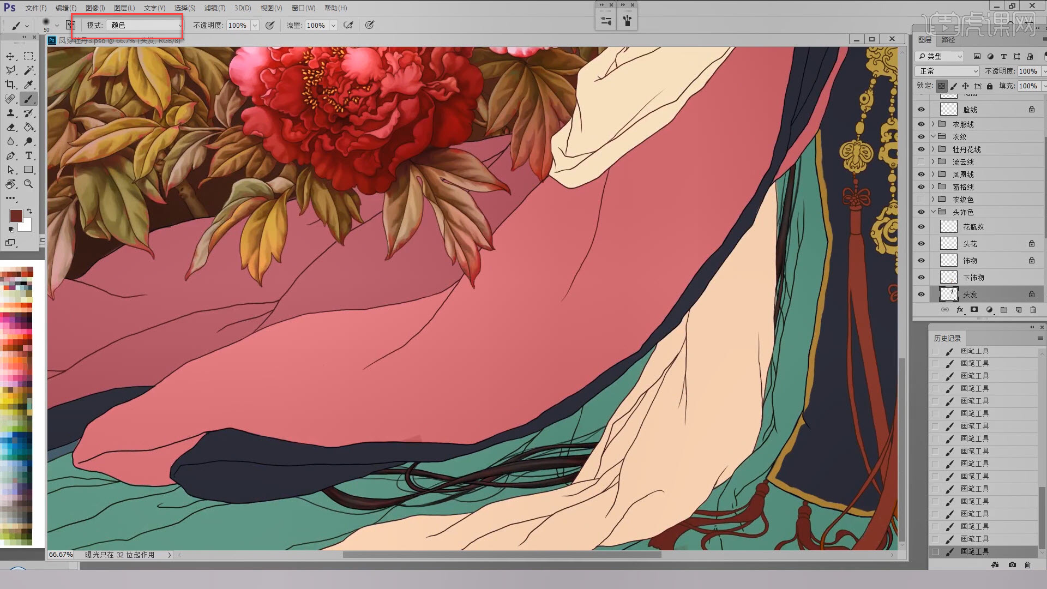Create new snapshot in History panel
This screenshot has height=589, width=1047.
pos(1012,565)
